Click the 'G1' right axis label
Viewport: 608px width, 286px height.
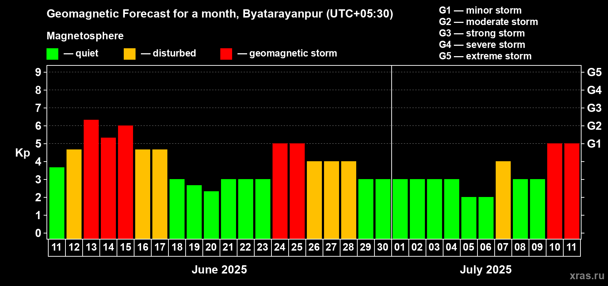click(594, 144)
